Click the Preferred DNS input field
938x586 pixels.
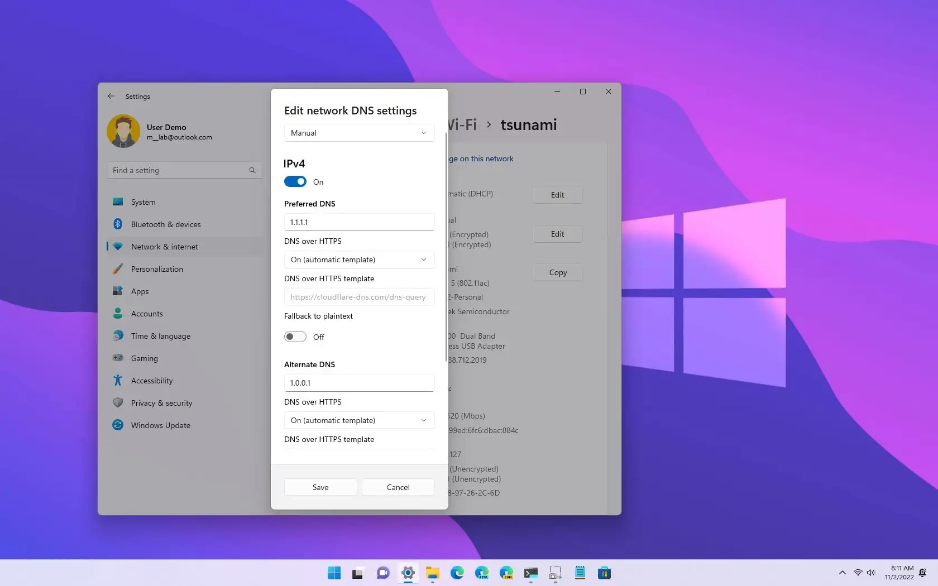[359, 222]
